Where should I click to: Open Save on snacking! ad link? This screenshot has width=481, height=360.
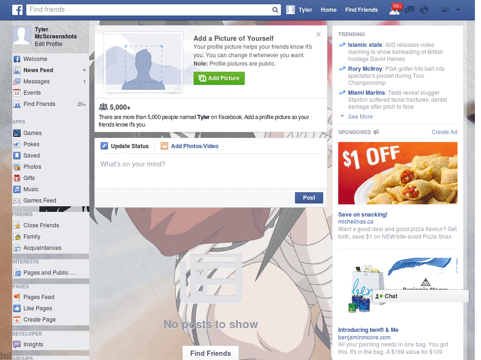coord(363,215)
